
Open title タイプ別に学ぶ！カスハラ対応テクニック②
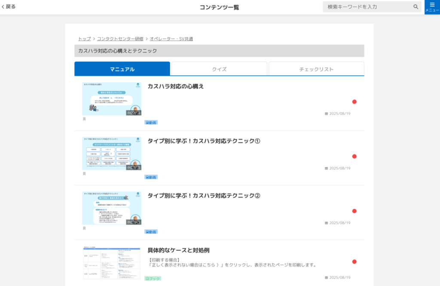pyautogui.click(x=204, y=196)
